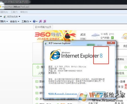
Task: Click 设360导航为主页 button
Action: [43, 27]
